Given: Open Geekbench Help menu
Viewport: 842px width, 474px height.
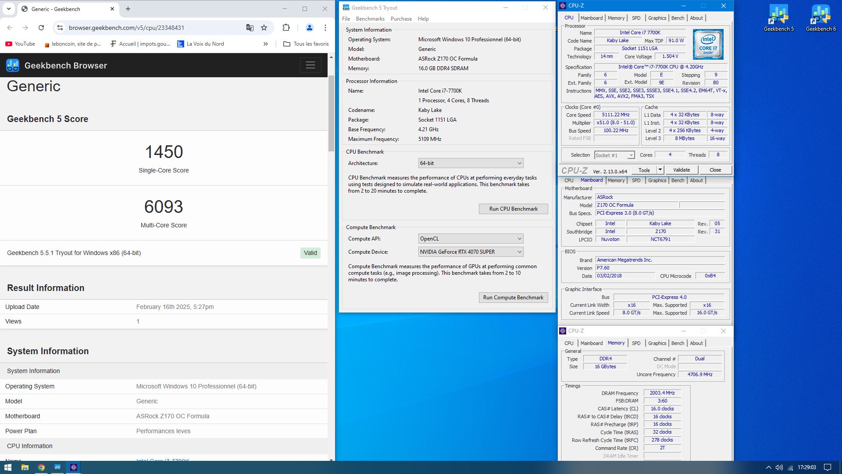Looking at the screenshot, I should pyautogui.click(x=423, y=19).
